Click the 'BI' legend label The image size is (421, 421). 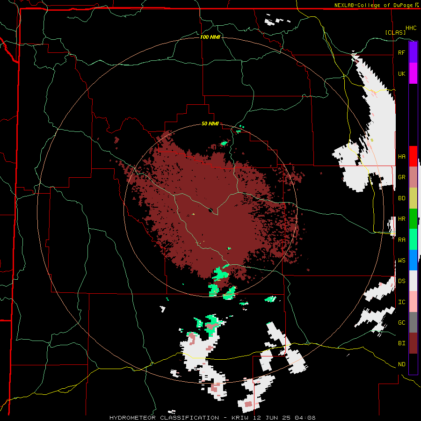(401, 343)
